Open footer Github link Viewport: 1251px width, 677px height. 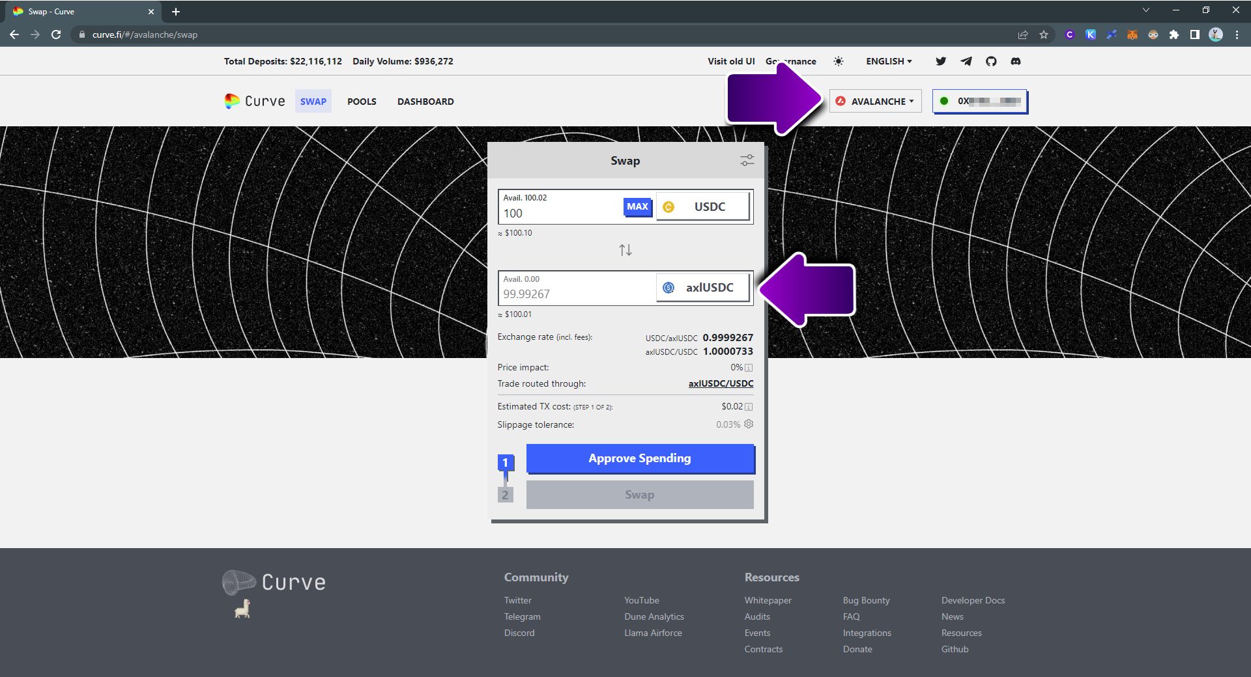(955, 649)
